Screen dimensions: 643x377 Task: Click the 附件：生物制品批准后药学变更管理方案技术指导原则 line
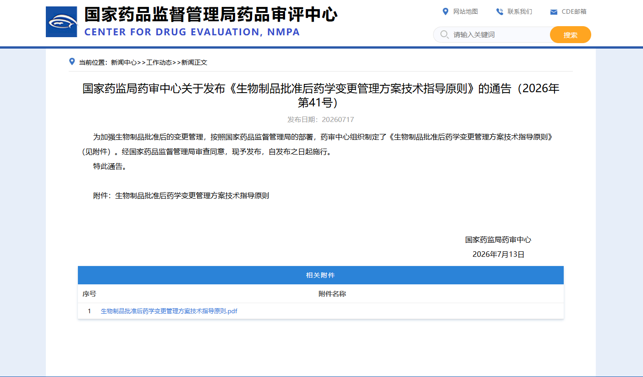(181, 195)
